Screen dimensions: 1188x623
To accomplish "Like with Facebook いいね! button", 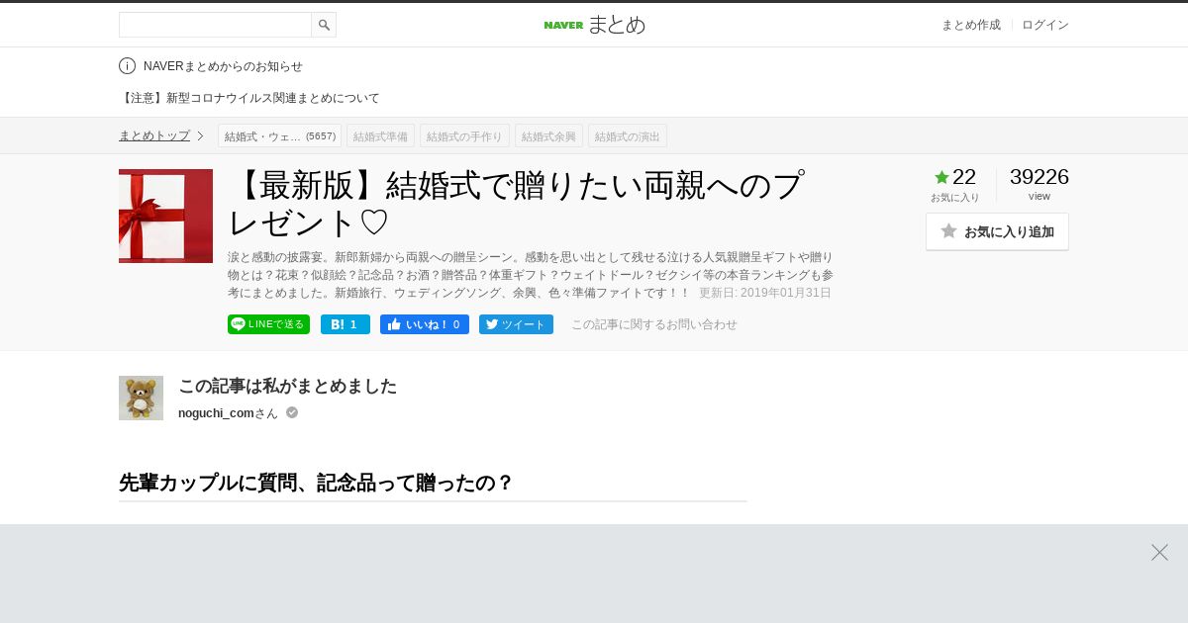I will (x=425, y=324).
